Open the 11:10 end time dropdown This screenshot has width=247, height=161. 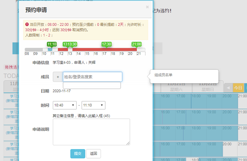point(94,105)
